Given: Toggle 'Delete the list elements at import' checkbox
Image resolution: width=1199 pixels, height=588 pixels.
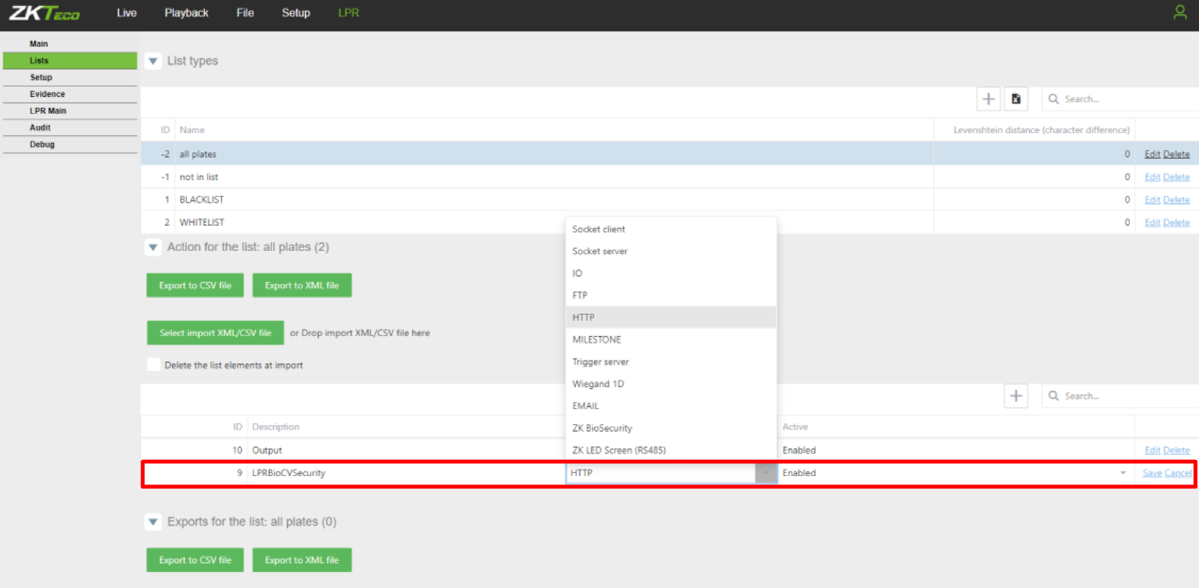Looking at the screenshot, I should click(153, 365).
